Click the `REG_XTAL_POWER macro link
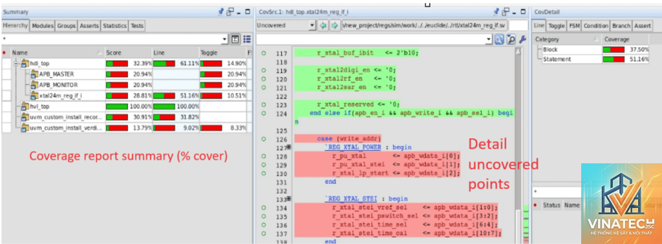Screen dimensions: 662x244 (x=352, y=147)
